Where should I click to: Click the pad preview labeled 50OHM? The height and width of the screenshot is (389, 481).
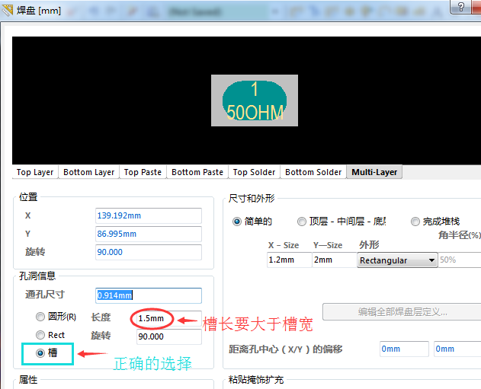[255, 100]
